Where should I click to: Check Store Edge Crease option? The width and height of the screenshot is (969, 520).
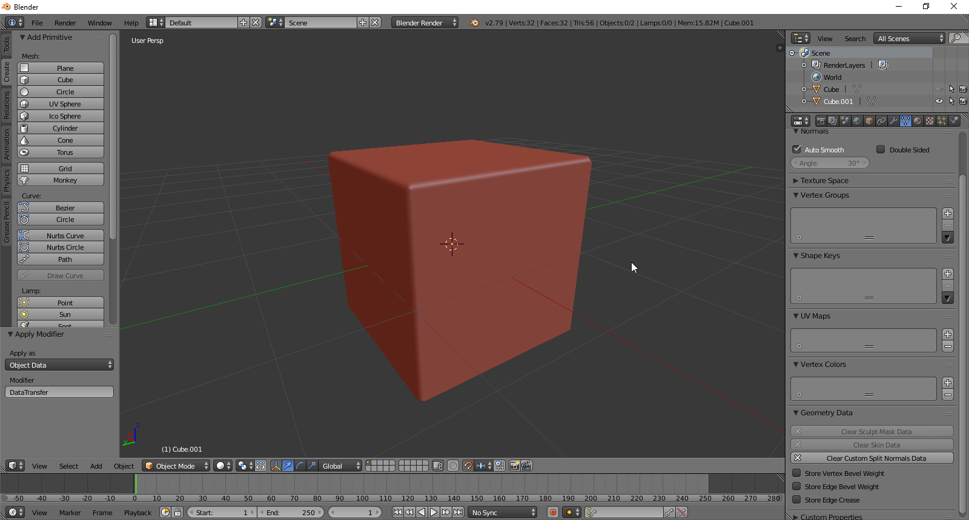[797, 500]
